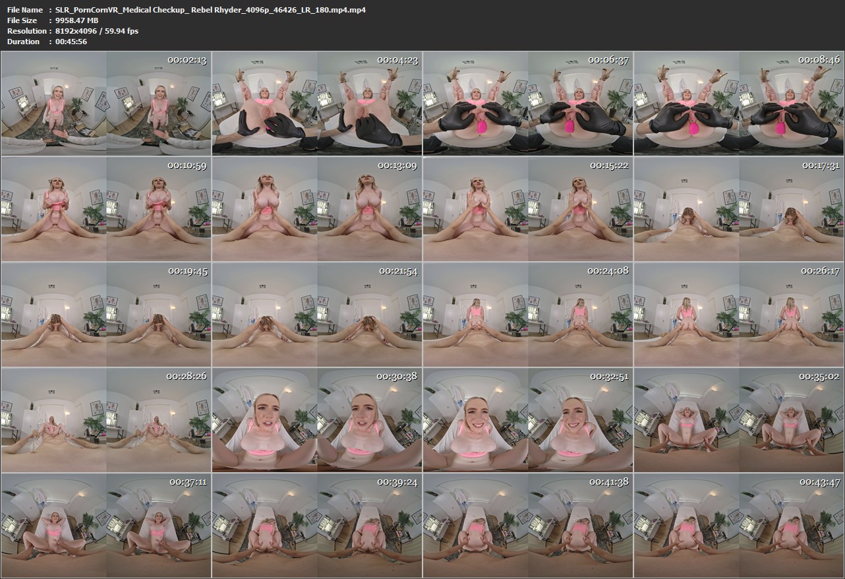Screen dimensions: 845x579
Task: Pick the thumbnail with timestamp 00:17:31
Action: (739, 209)
